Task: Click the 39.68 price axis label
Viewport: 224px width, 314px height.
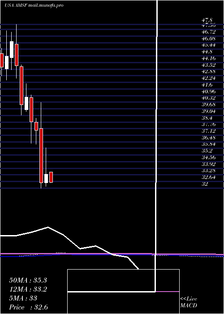Action: click(209, 105)
